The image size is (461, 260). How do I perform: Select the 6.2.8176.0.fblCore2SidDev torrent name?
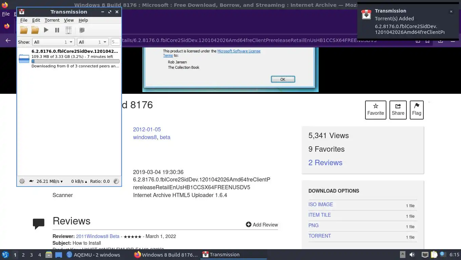point(75,51)
